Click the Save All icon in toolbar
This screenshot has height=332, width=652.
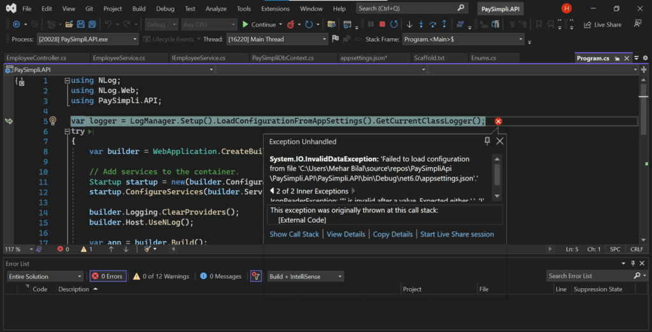pyautogui.click(x=92, y=24)
